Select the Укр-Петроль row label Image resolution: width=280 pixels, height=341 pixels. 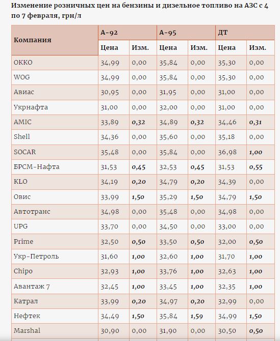coord(36,257)
